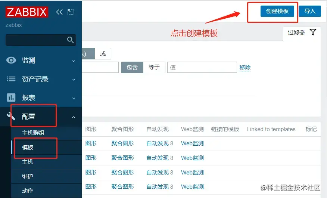Click the 图形 column header
Viewport: 327px width, 198px height.
91,129
